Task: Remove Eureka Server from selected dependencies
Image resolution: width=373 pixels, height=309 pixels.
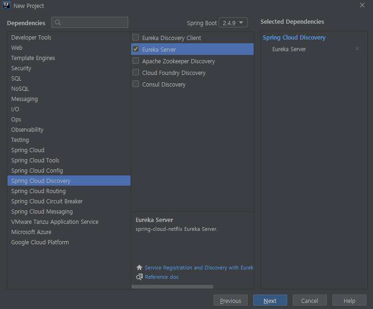Action: [357, 48]
